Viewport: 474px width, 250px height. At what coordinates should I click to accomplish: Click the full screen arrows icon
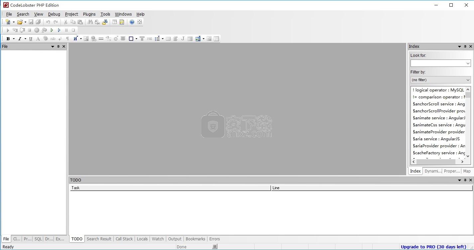click(140, 22)
